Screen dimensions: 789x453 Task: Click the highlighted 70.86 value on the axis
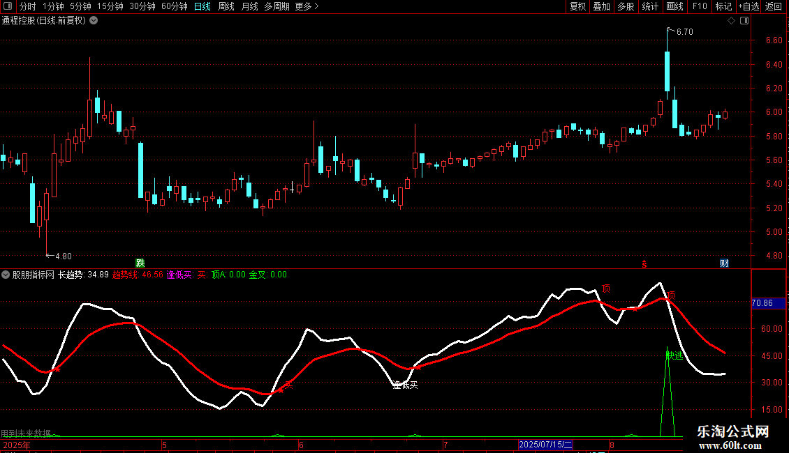pos(768,303)
